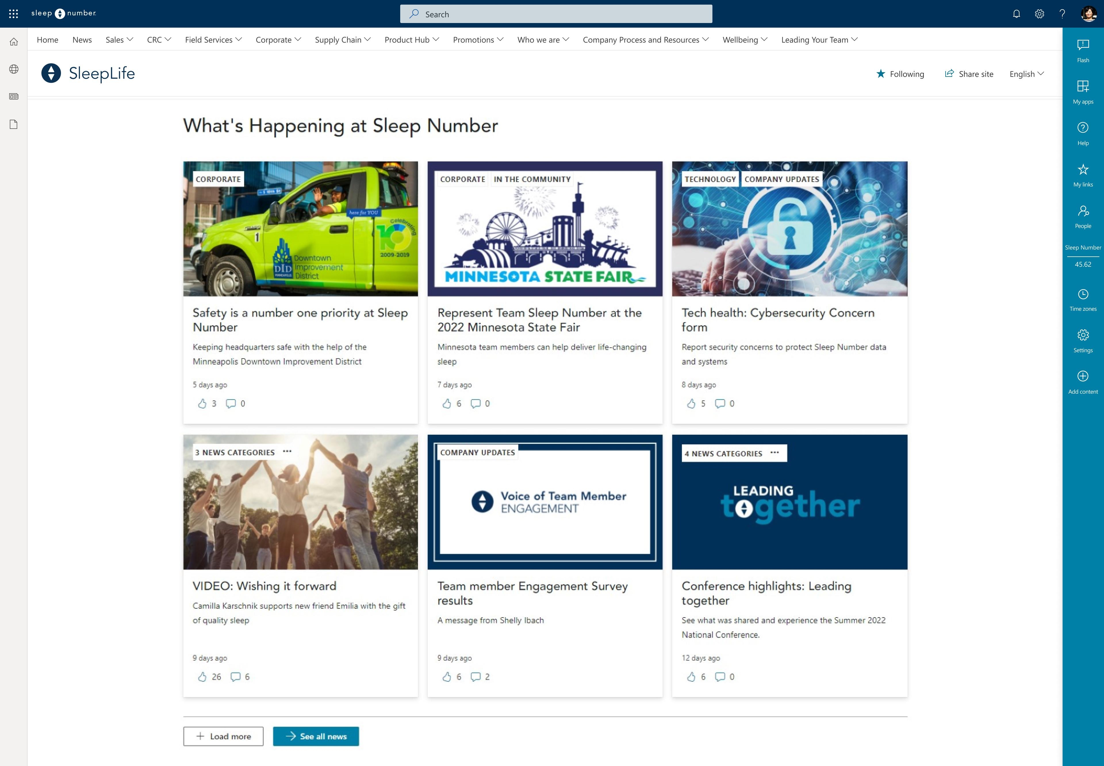This screenshot has width=1104, height=766.
Task: Click the notifications bell icon
Action: click(x=1015, y=14)
